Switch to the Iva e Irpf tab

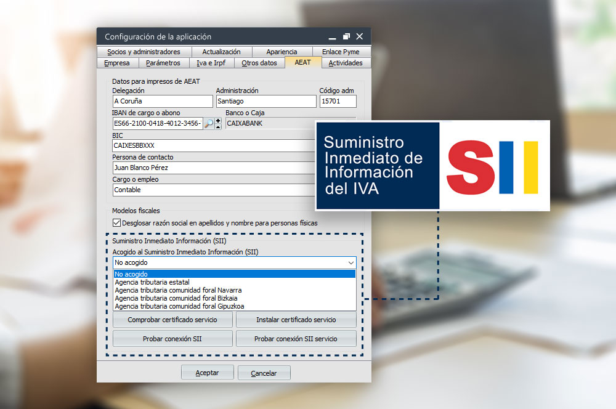[211, 63]
